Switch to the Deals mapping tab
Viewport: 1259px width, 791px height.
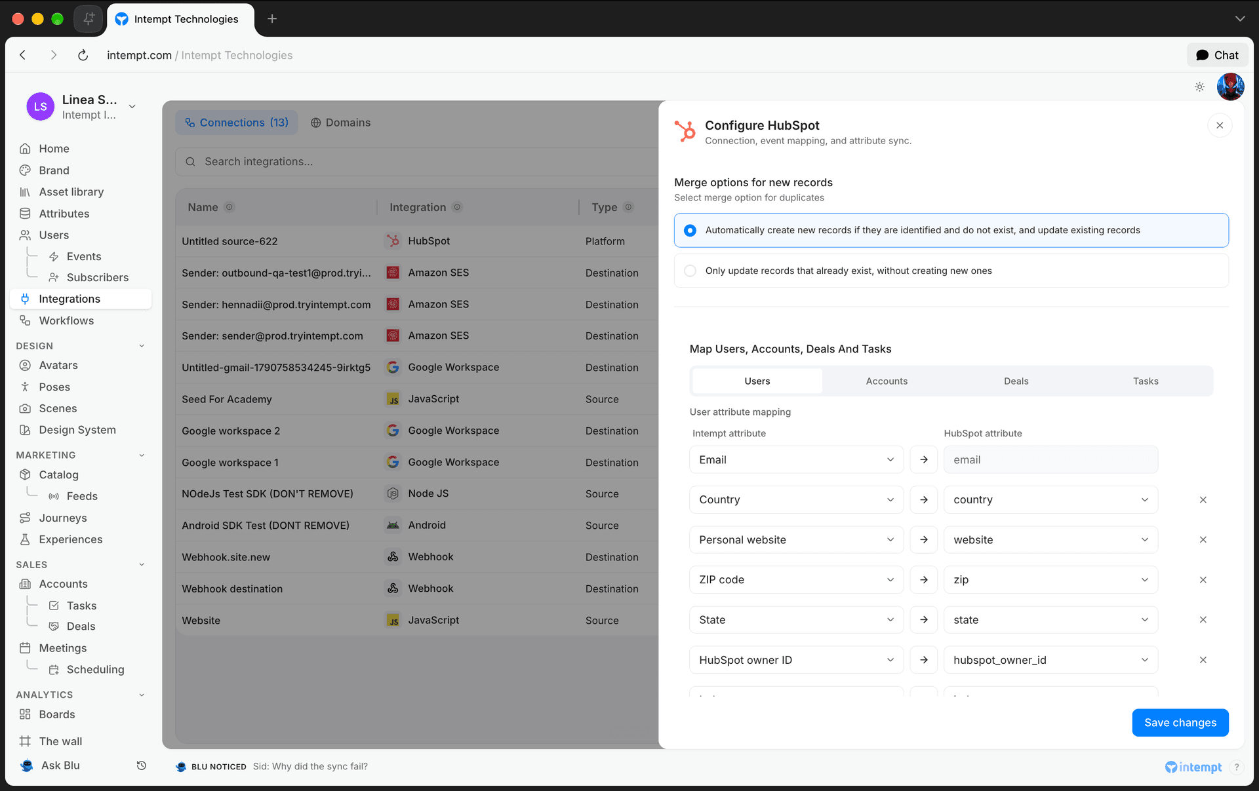tap(1016, 381)
